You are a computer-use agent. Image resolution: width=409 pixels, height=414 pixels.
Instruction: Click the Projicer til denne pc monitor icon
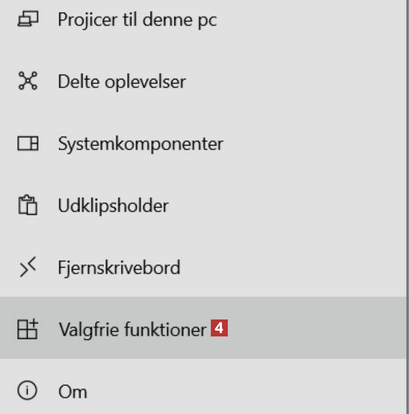[27, 20]
